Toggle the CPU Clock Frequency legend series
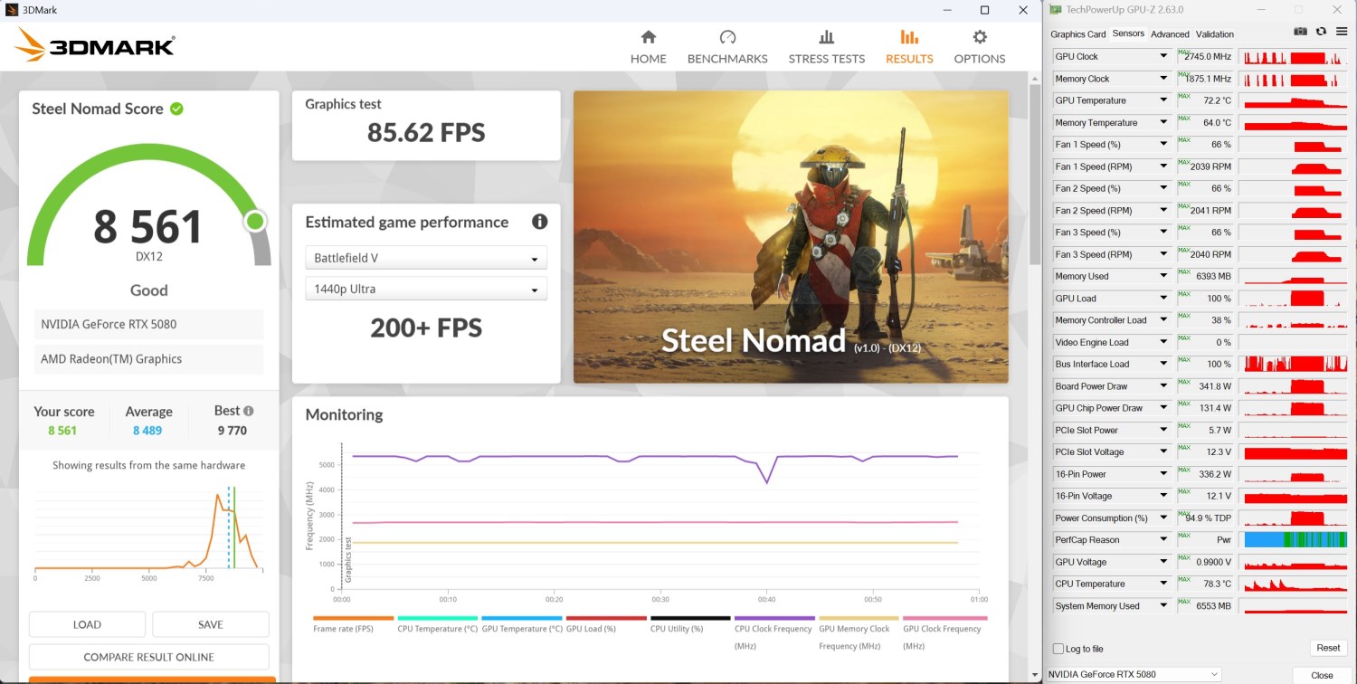Image resolution: width=1357 pixels, height=684 pixels. click(x=774, y=635)
